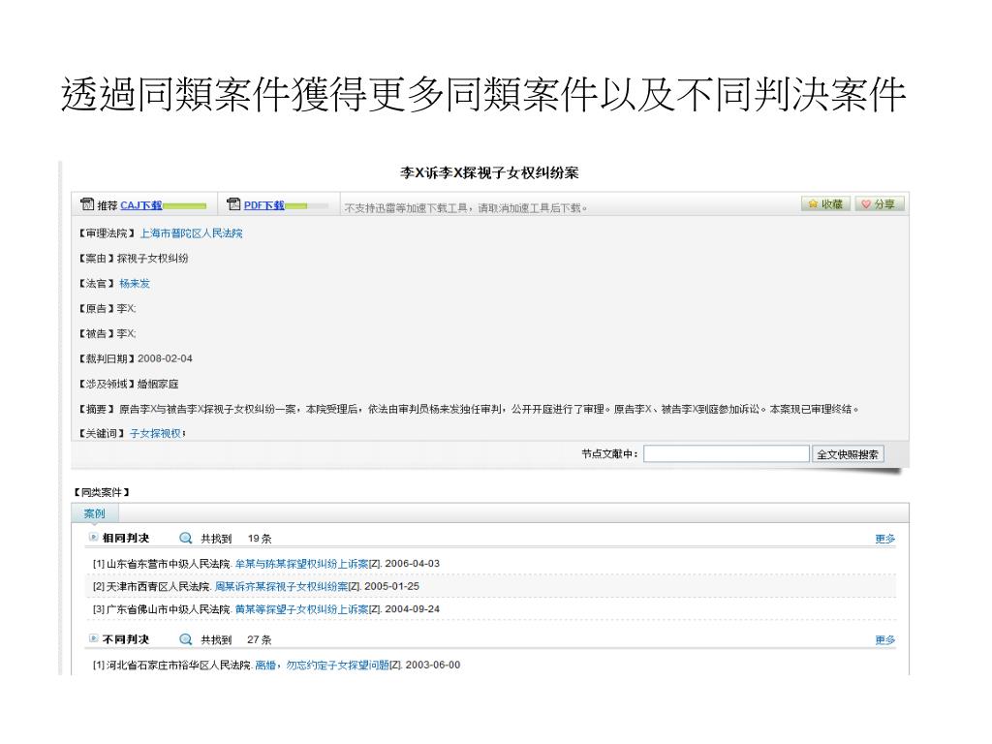Click the 不同判决 heading label
The height and width of the screenshot is (744, 992).
coord(126,639)
